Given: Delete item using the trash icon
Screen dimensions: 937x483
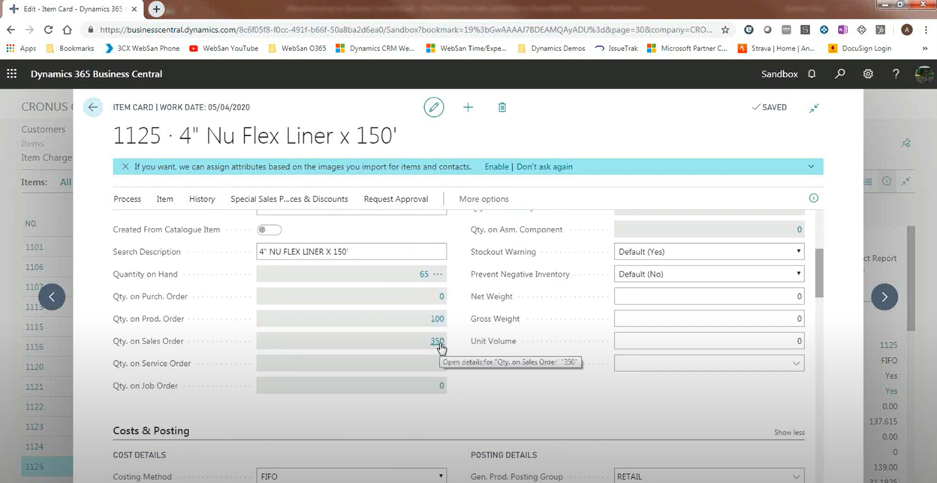Looking at the screenshot, I should pos(502,107).
